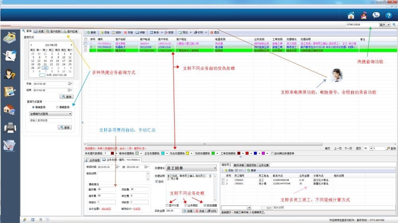Viewport: 398px width, 223px height.
Task: Open the document clip sidebar icon
Action: click(x=10, y=145)
